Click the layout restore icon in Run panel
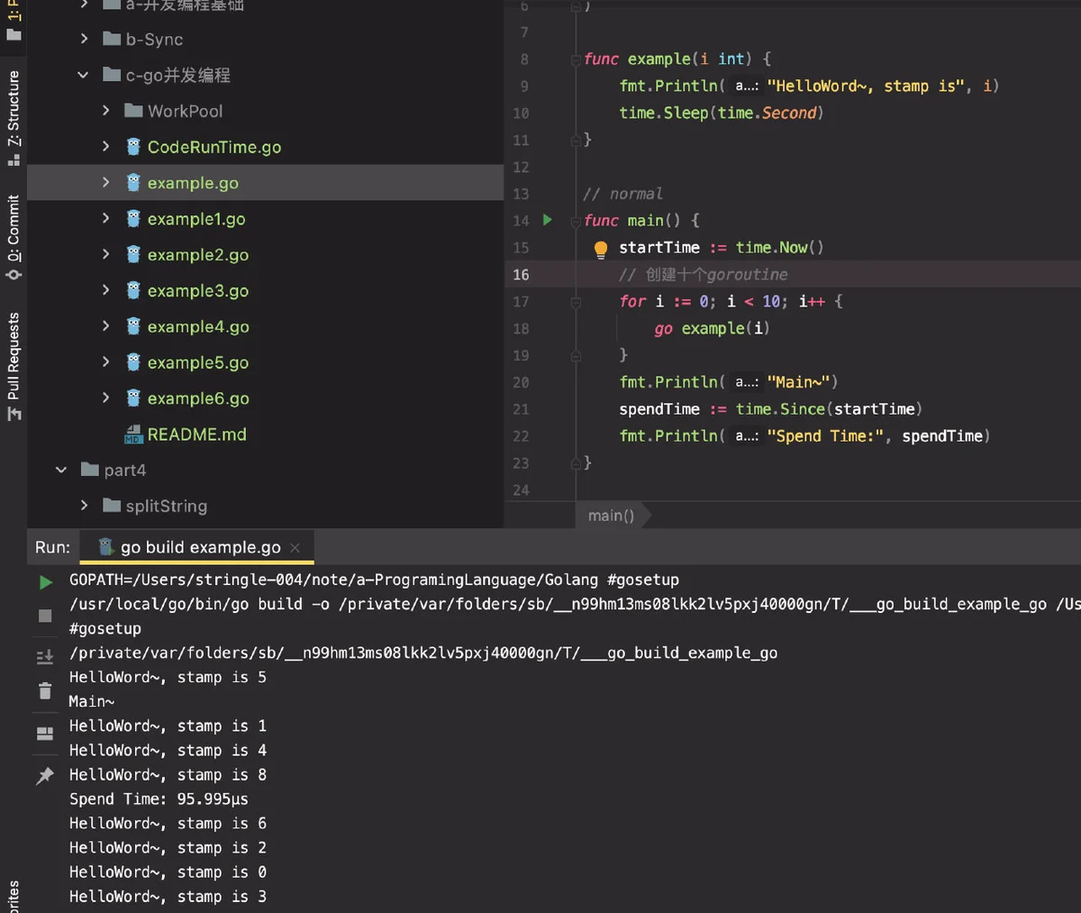Image resolution: width=1081 pixels, height=913 pixels. click(45, 734)
